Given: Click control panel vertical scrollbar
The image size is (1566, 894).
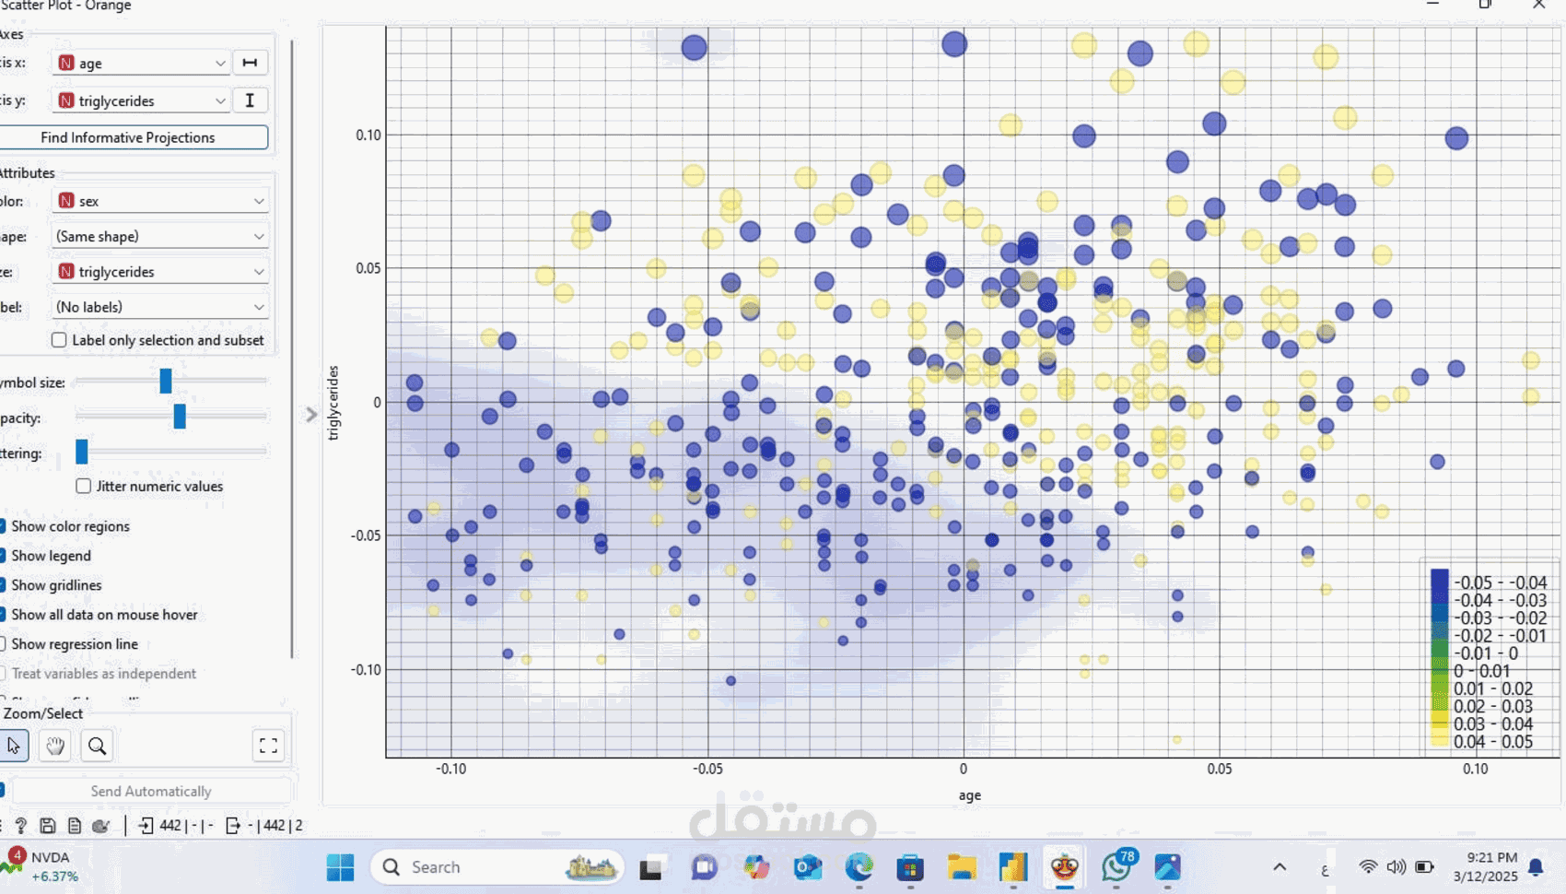Looking at the screenshot, I should pos(292,350).
